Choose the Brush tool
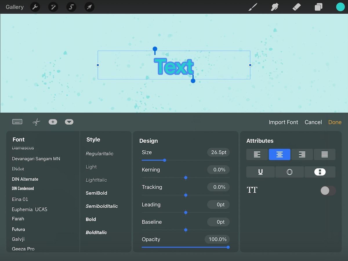The height and width of the screenshot is (261, 348). [252, 7]
